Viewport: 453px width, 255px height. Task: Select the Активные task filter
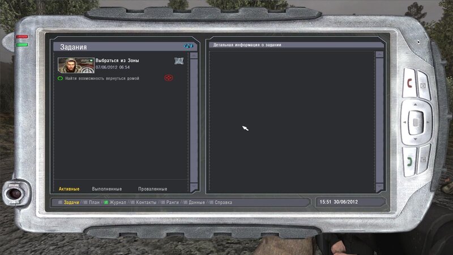[x=69, y=189]
